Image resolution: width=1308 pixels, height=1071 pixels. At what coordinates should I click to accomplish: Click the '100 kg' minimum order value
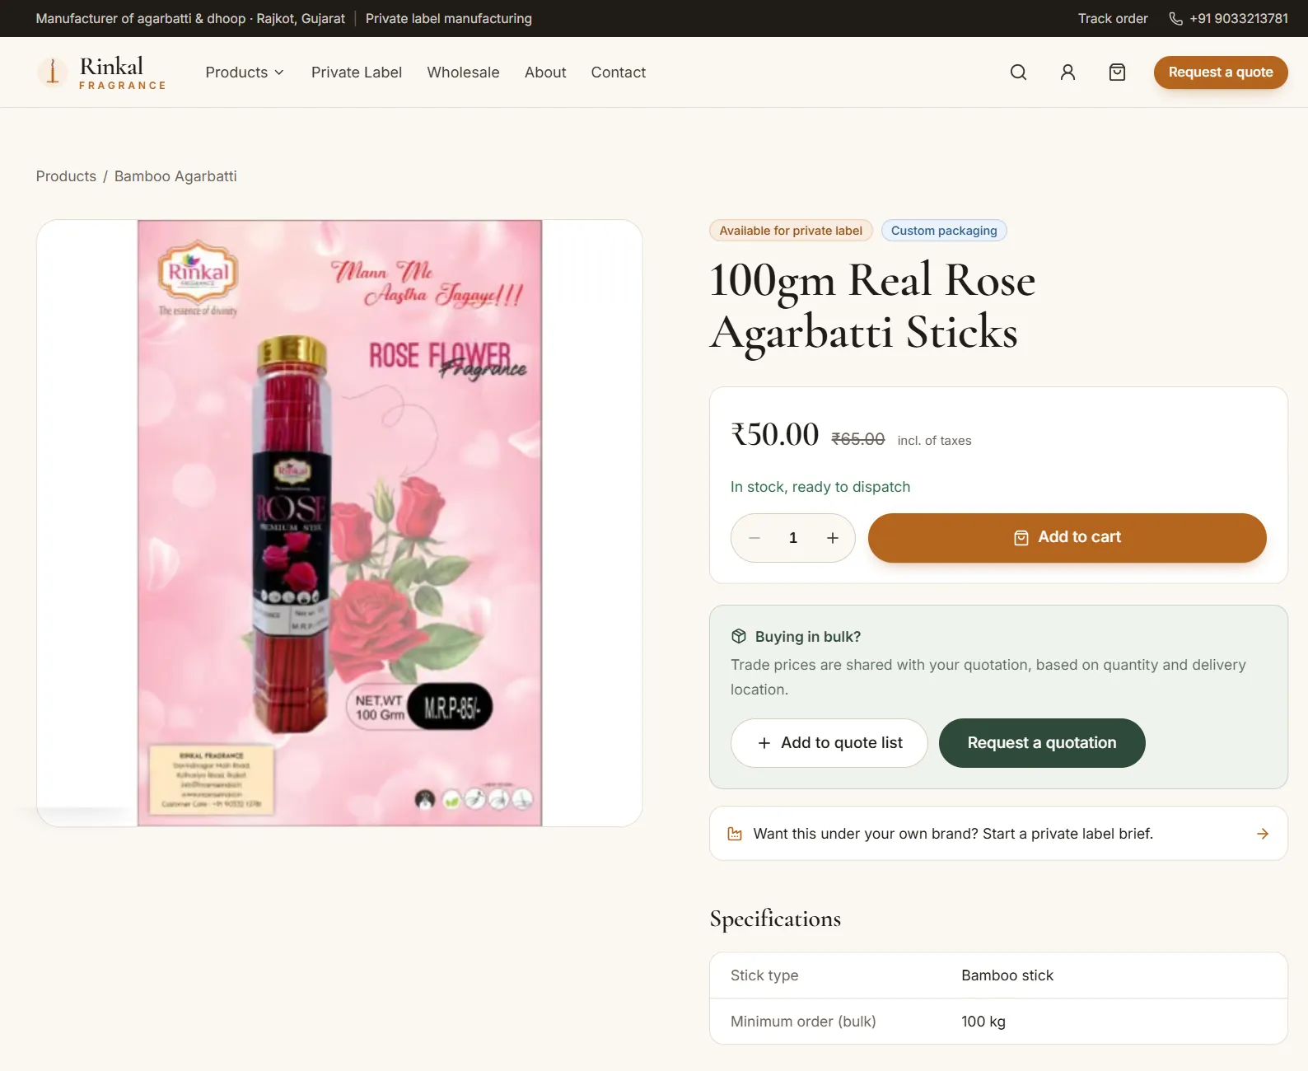[983, 1022]
